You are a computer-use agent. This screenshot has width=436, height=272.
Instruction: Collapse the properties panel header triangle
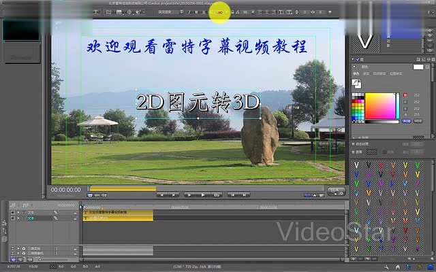[x=353, y=59]
